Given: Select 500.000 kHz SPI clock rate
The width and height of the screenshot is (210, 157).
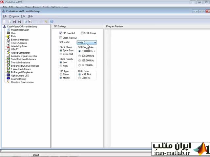Looking at the screenshot, I should 79,56.
